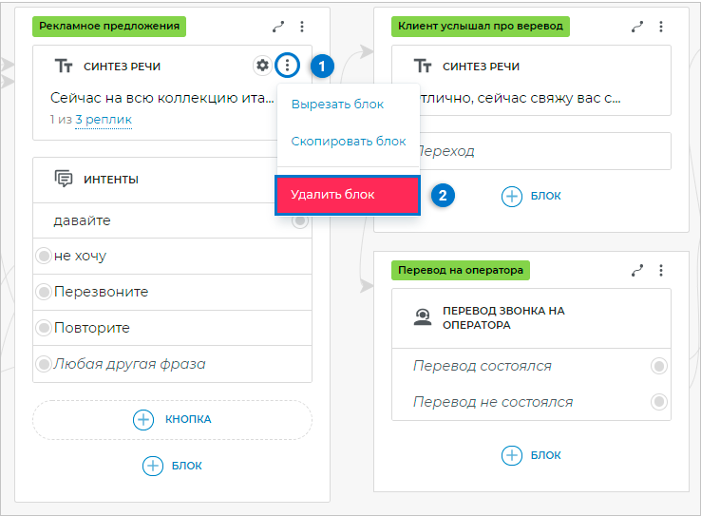
Task: Click connection icon on Рекламное предложения card
Action: click(x=278, y=27)
